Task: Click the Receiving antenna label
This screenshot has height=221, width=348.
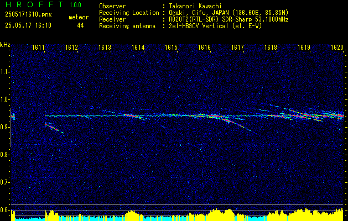Action: pyautogui.click(x=127, y=26)
